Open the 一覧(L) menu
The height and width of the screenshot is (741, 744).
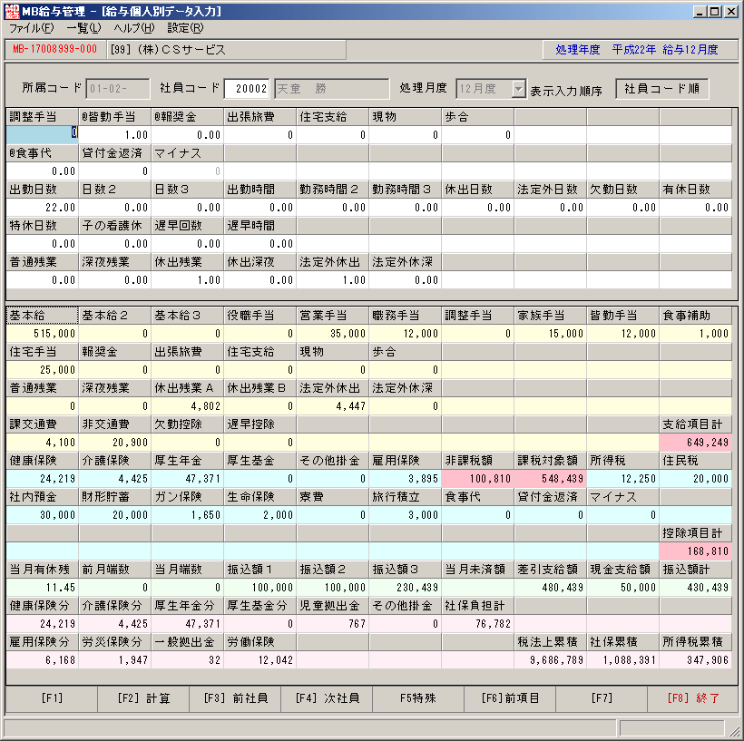pyautogui.click(x=83, y=28)
